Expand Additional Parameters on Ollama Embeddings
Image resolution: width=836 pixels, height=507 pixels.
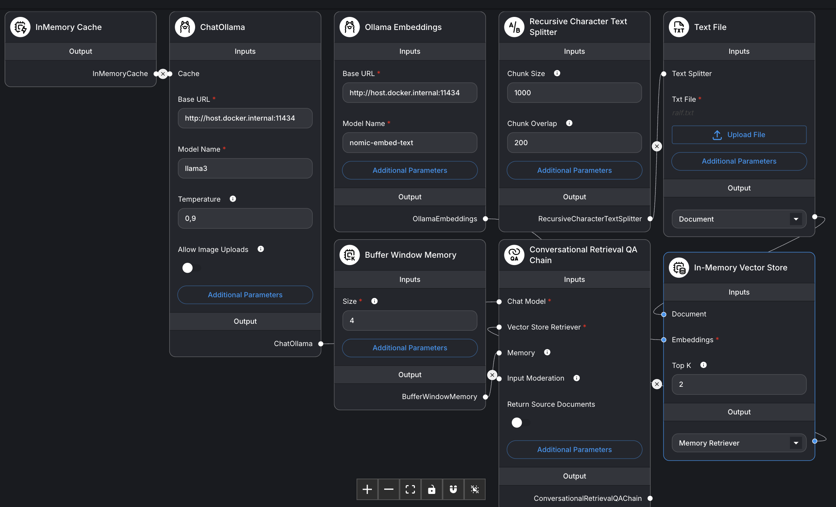click(410, 170)
